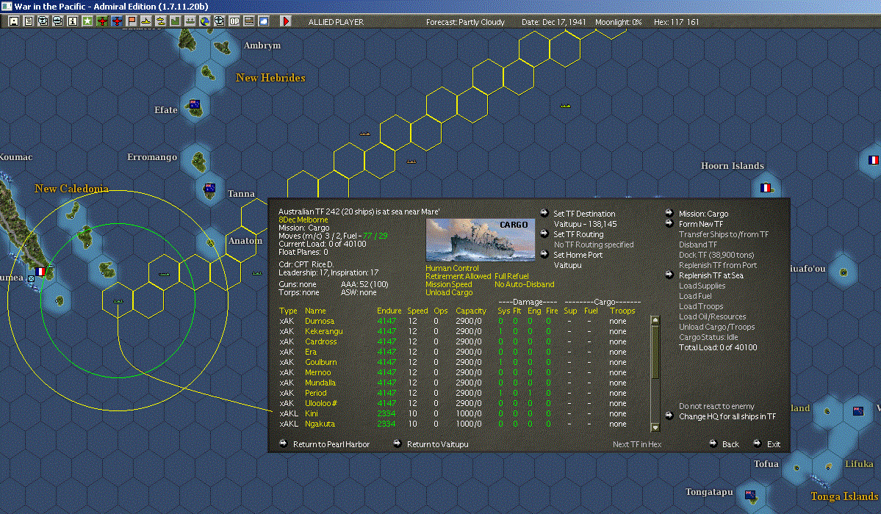Open the green industry toolbar icon
The height and width of the screenshot is (514, 881).
point(176,21)
